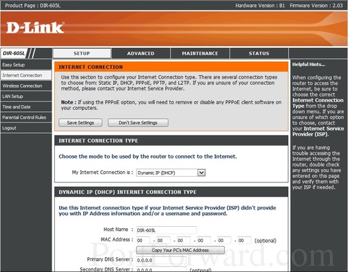This screenshot has height=272, width=348.
Task: Click the last MAC Address octet field
Action: tap(244, 240)
